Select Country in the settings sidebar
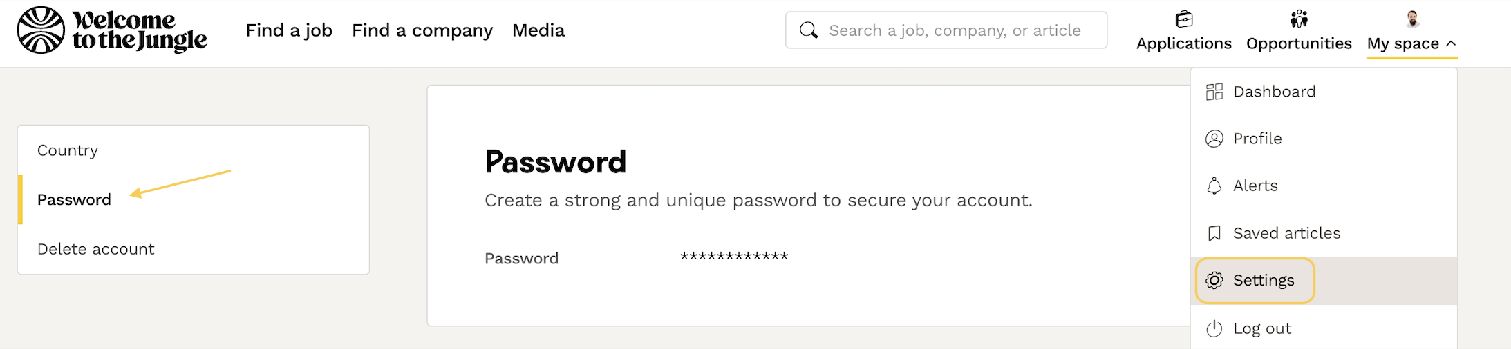This screenshot has width=1511, height=349. pos(68,150)
